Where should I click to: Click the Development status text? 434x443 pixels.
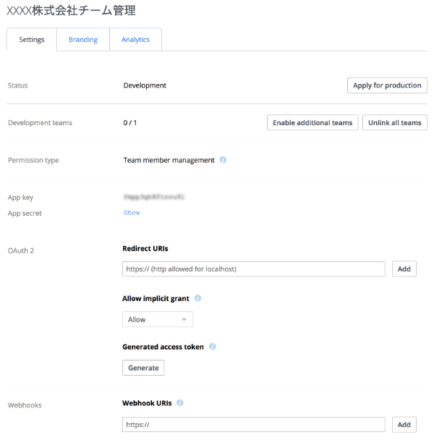(x=145, y=85)
